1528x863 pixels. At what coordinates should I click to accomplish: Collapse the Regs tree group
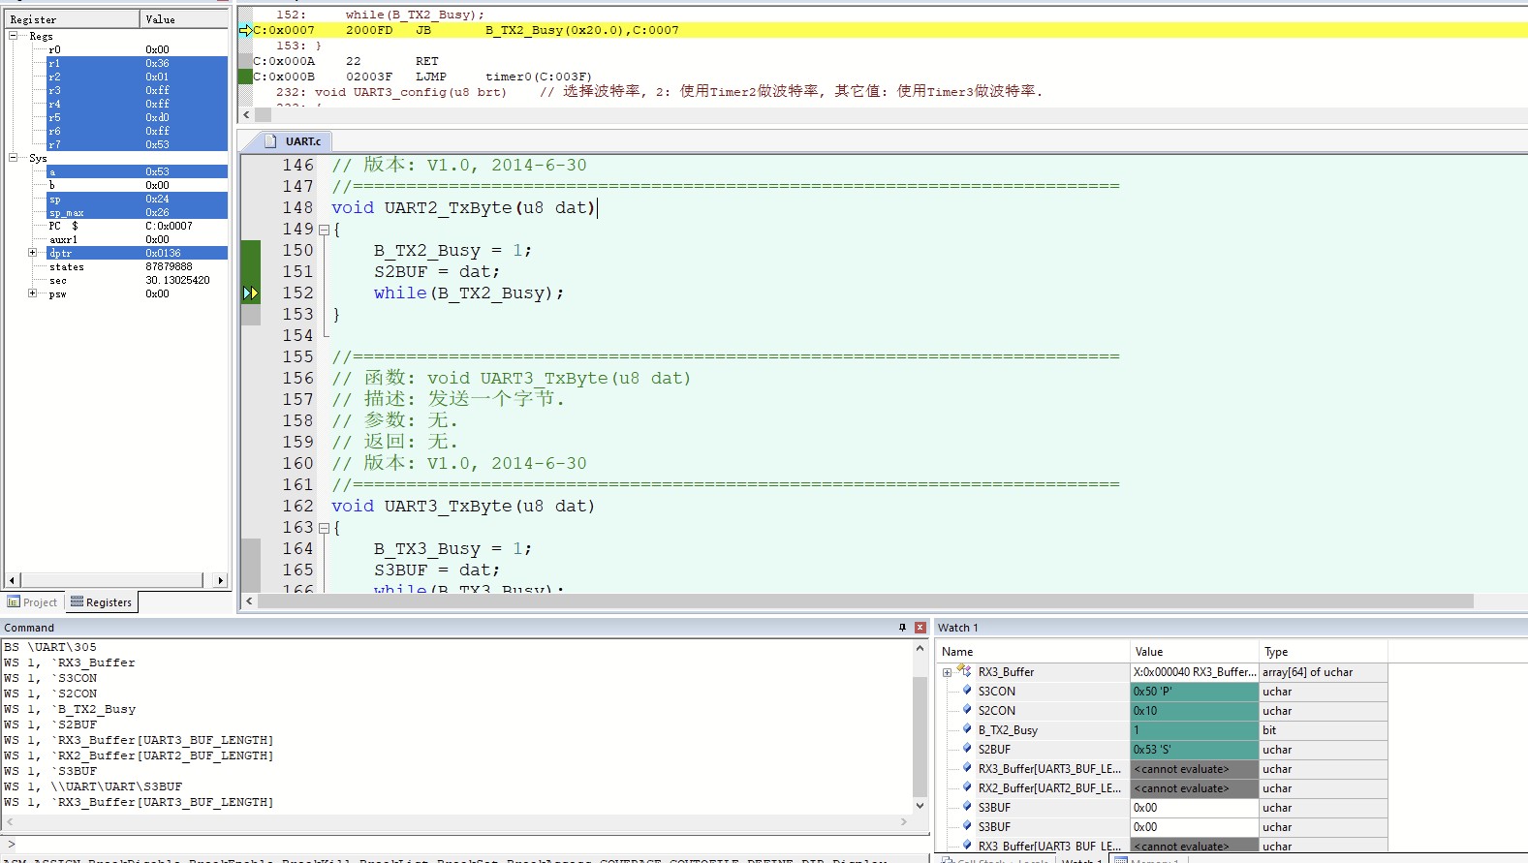pyautogui.click(x=14, y=36)
